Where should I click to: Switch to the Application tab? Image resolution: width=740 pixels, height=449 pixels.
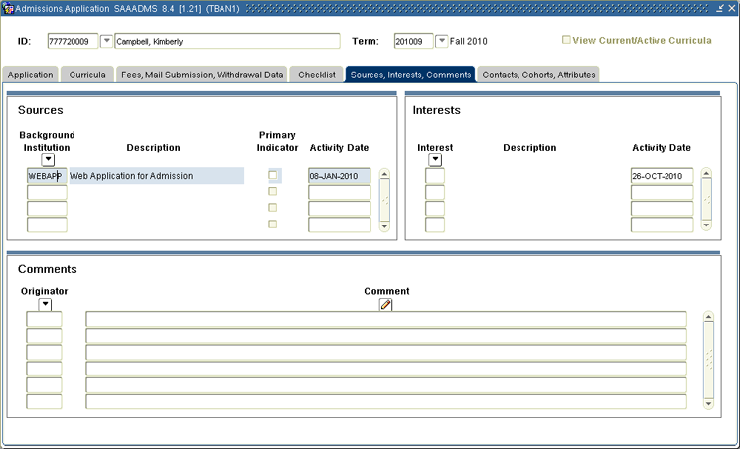pos(30,75)
